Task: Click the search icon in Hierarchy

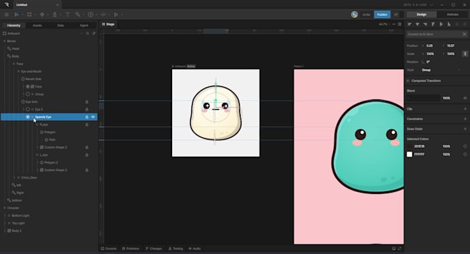Action: 88,34
